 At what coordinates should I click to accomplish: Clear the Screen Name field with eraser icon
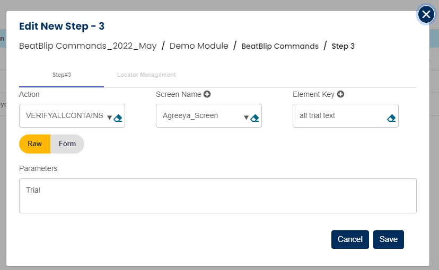coord(255,118)
